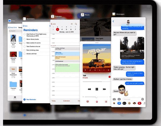Toggle Calendar list view icon
This screenshot has height=126, width=161.
[72, 24]
